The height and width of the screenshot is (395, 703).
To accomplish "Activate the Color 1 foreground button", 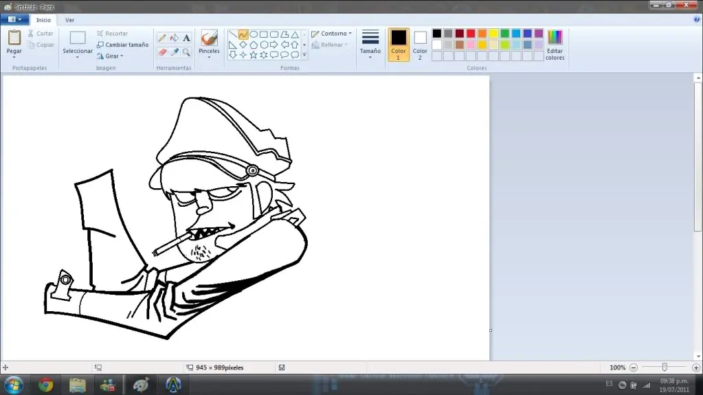I will [x=398, y=45].
